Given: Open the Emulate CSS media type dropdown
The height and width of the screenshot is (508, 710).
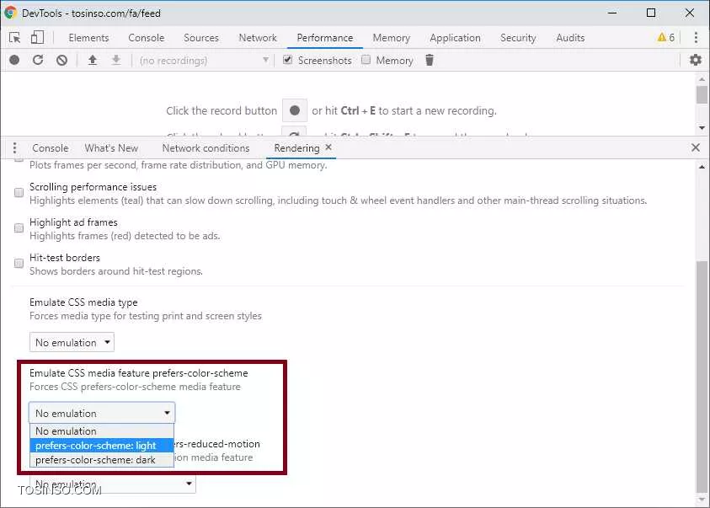Looking at the screenshot, I should point(72,342).
